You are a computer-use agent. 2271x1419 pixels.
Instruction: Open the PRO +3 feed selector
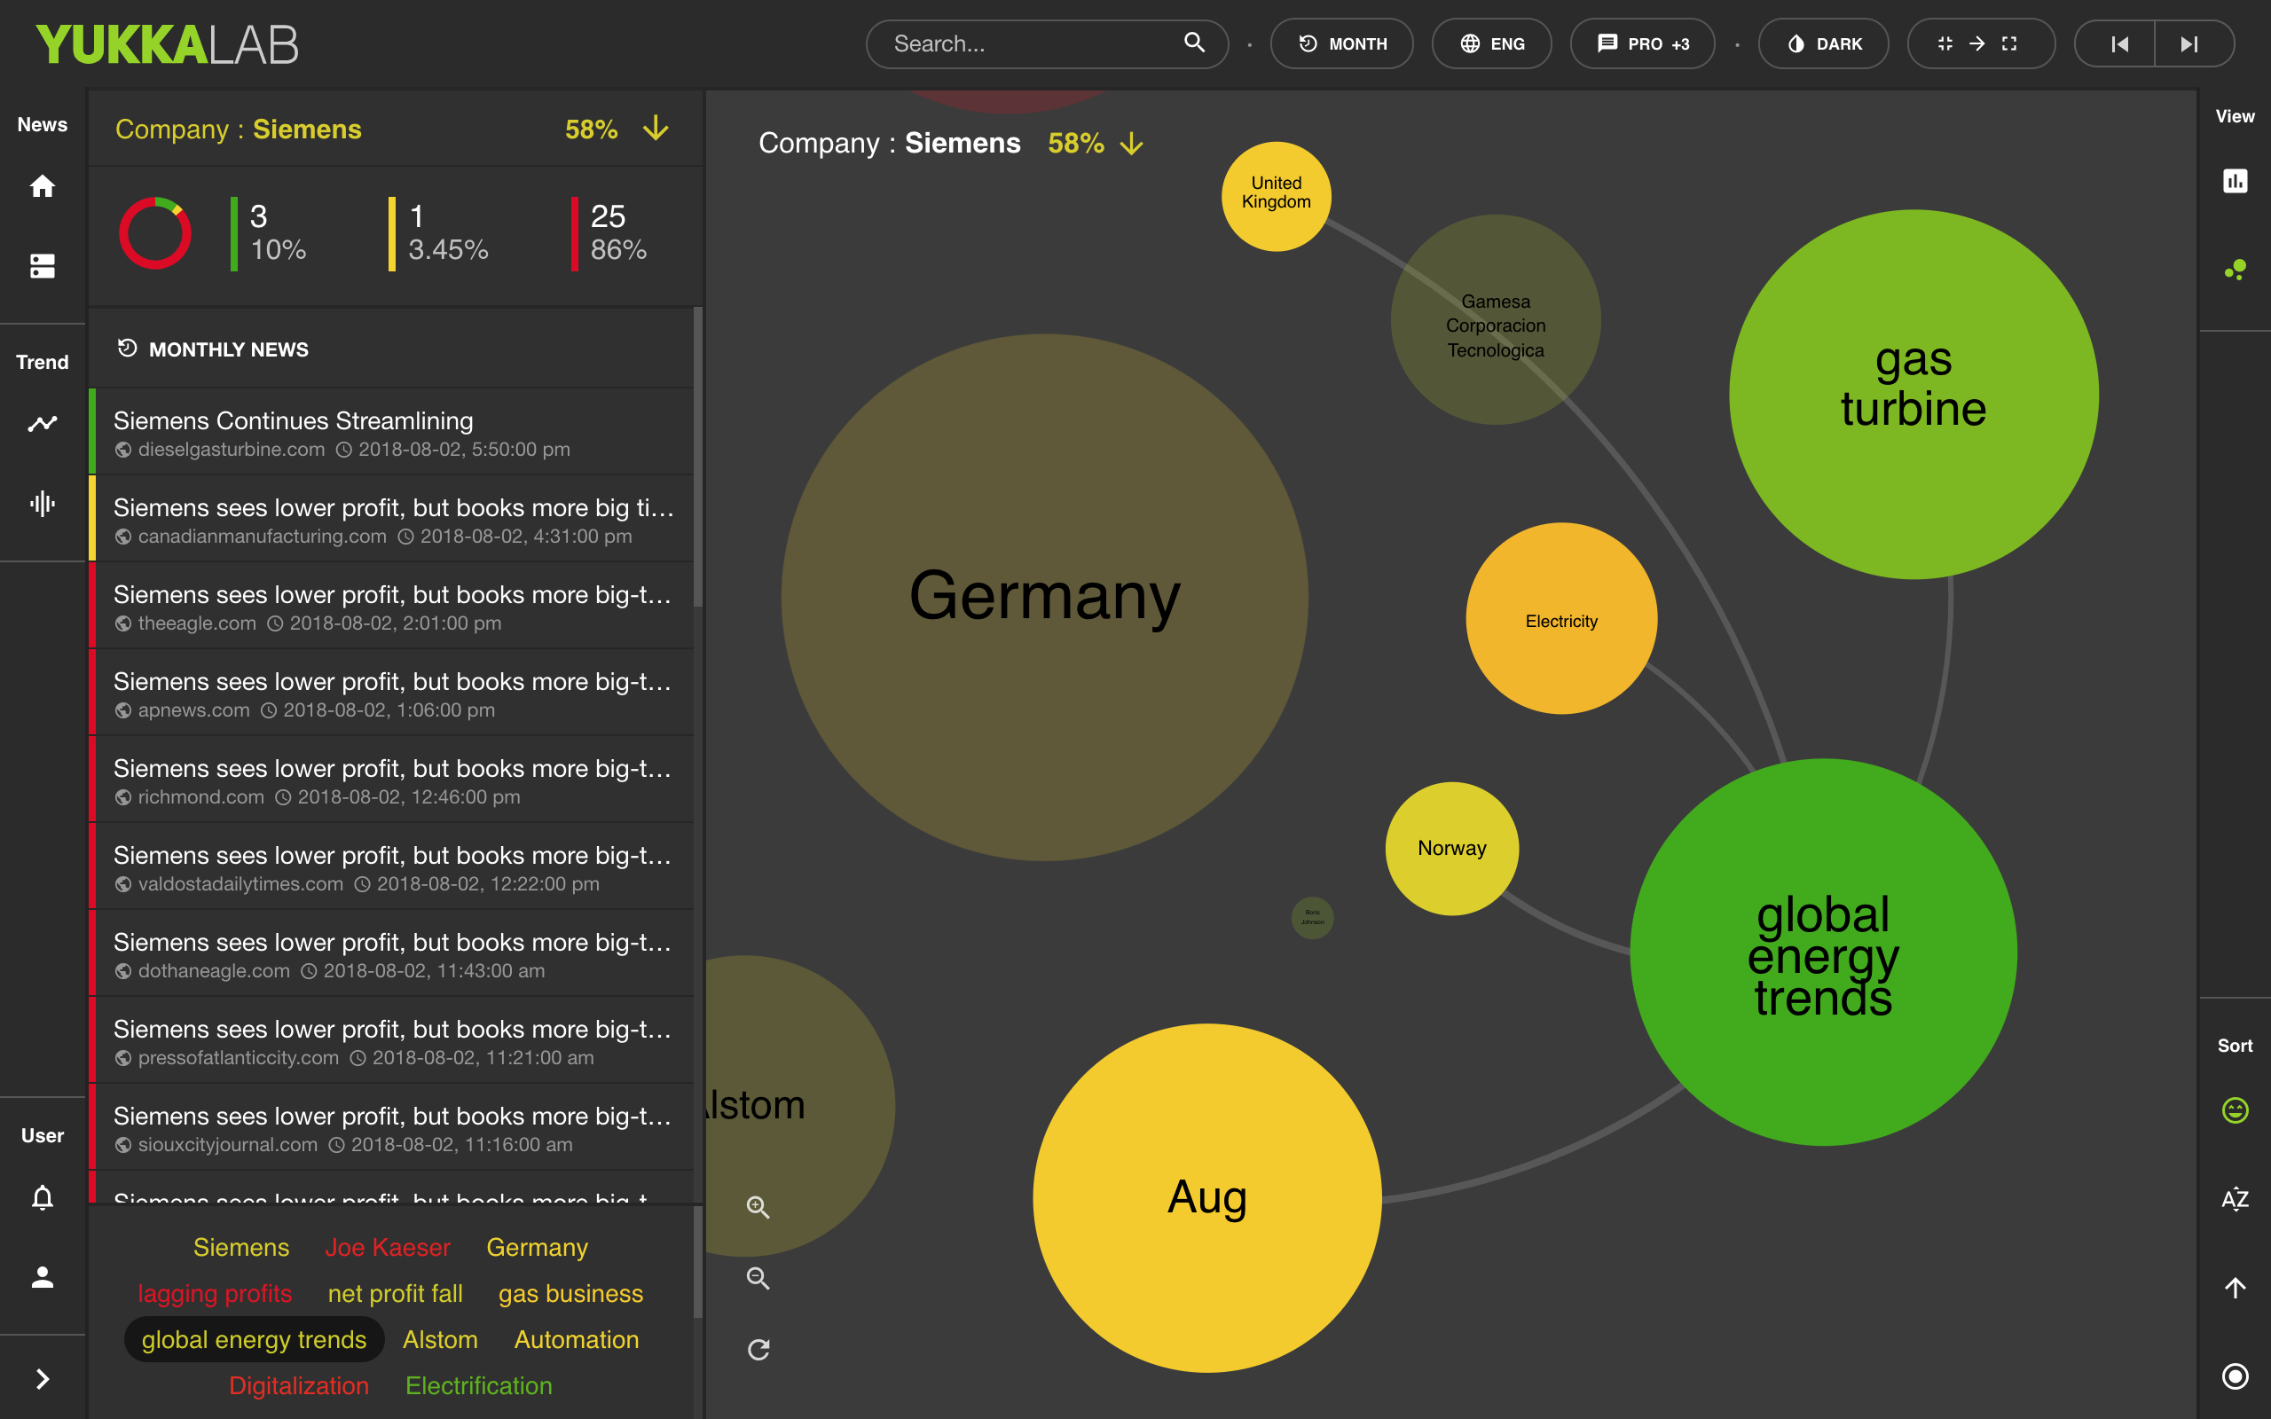(1642, 44)
